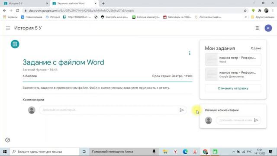The width and height of the screenshot is (277, 156).
Task: Send the private comment arrow icon
Action: 256,120
